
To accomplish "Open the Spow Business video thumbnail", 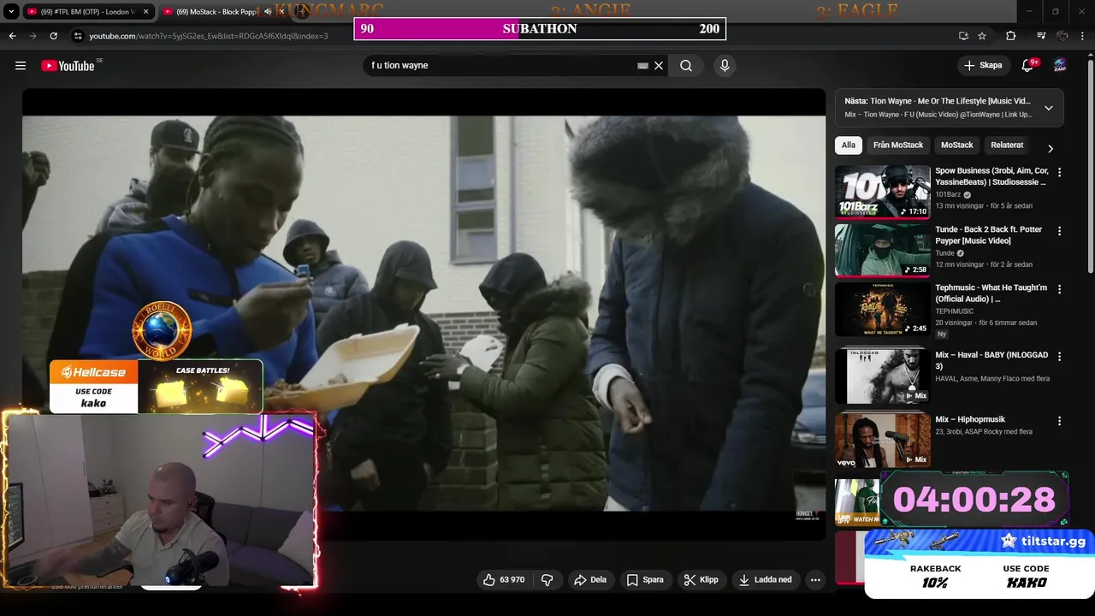I will pos(883,192).
